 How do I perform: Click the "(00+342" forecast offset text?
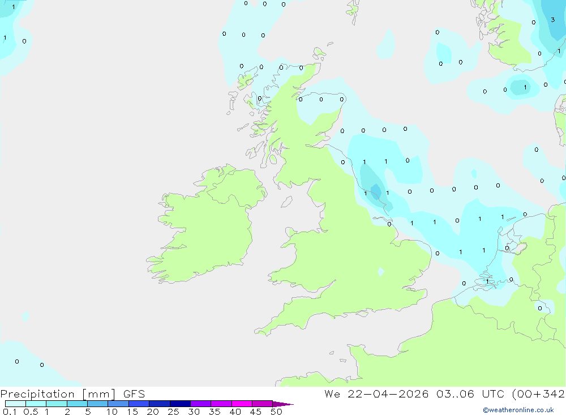pyautogui.click(x=538, y=394)
